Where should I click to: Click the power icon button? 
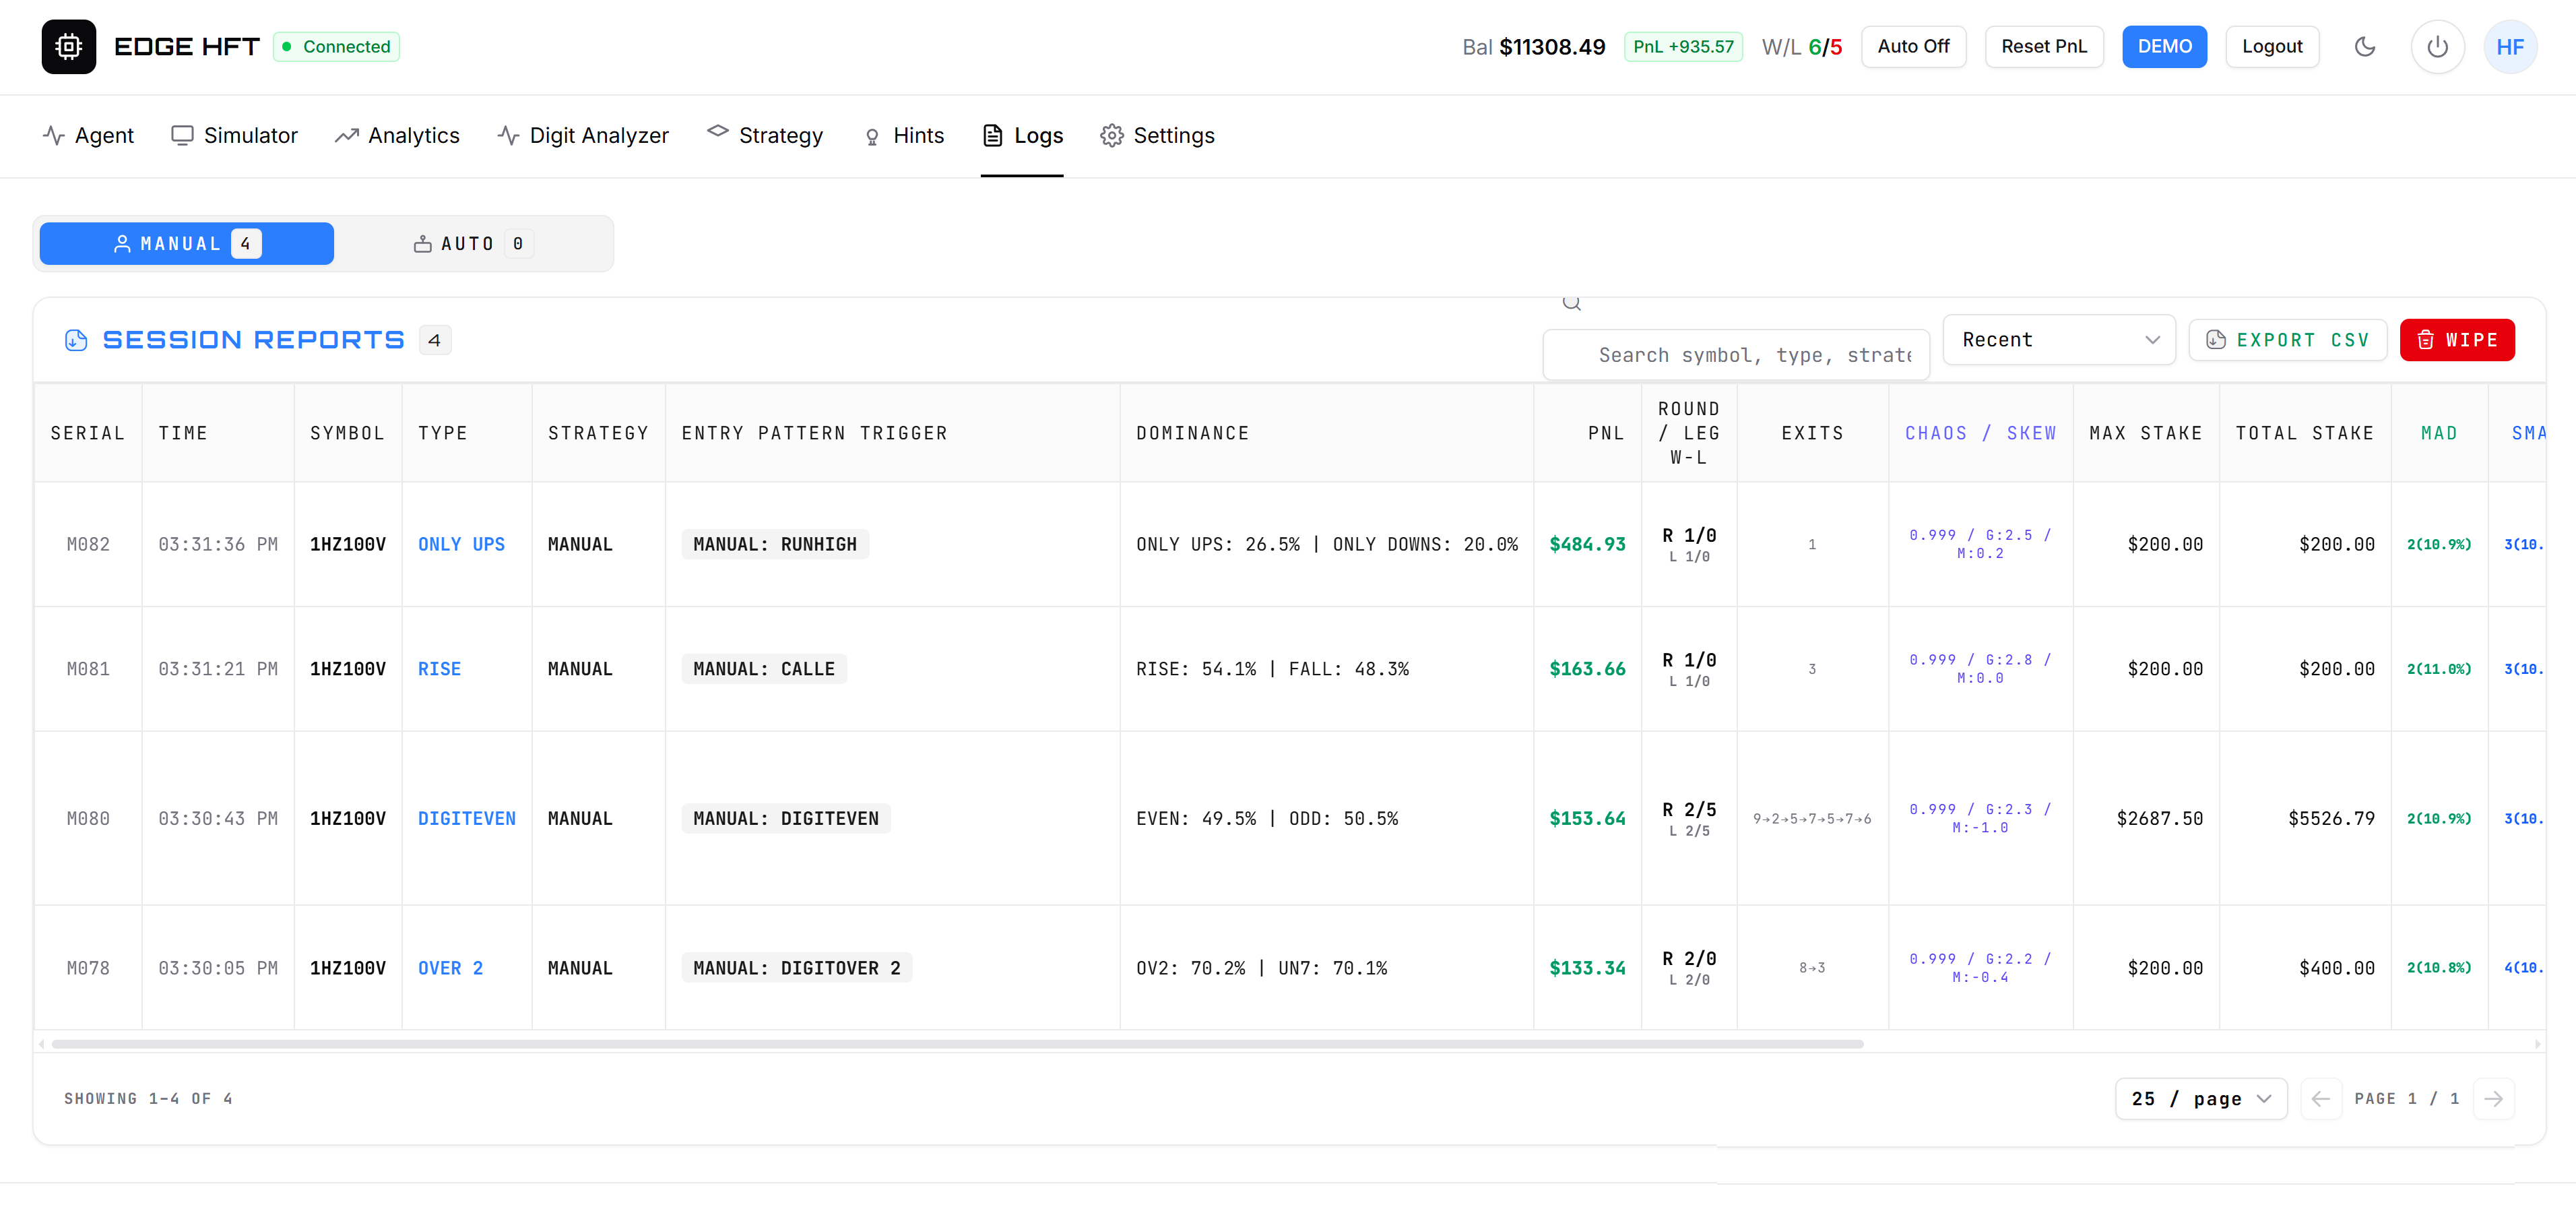tap(2438, 47)
